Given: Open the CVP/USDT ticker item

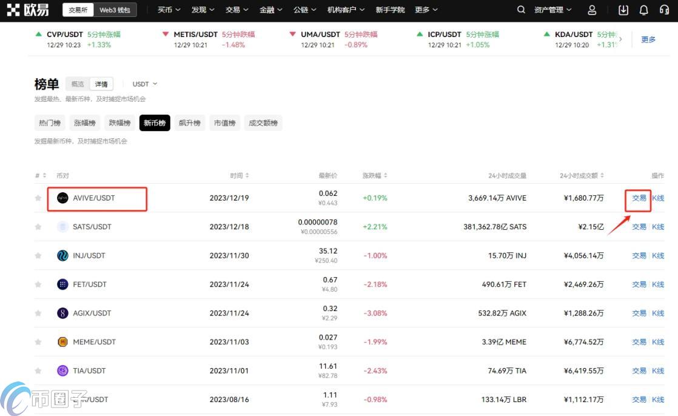Looking at the screenshot, I should [78, 39].
